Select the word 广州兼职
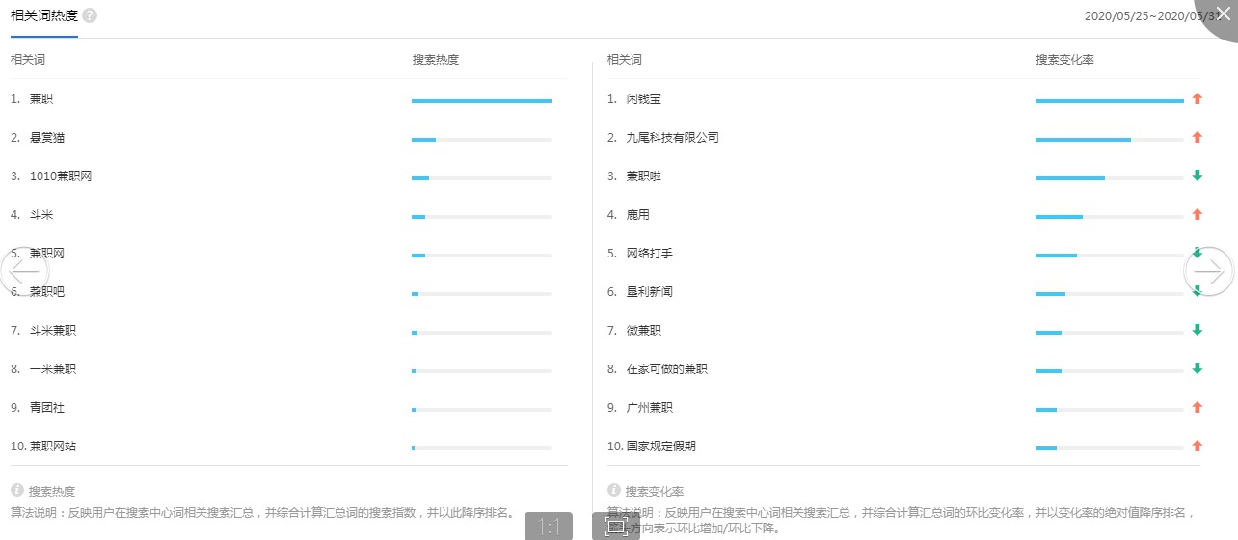Viewport: 1238px width, 540px height. click(650, 408)
